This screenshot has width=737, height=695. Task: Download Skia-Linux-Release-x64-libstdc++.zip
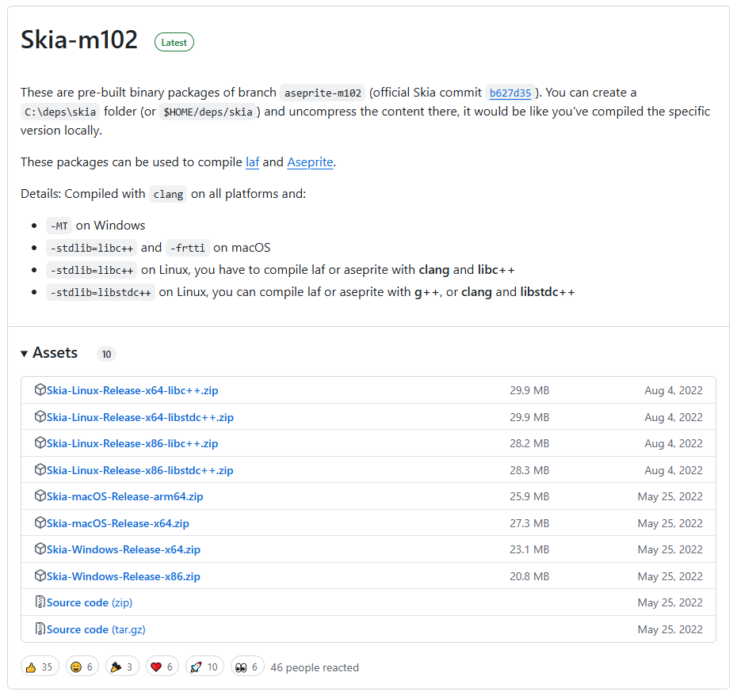(x=140, y=417)
